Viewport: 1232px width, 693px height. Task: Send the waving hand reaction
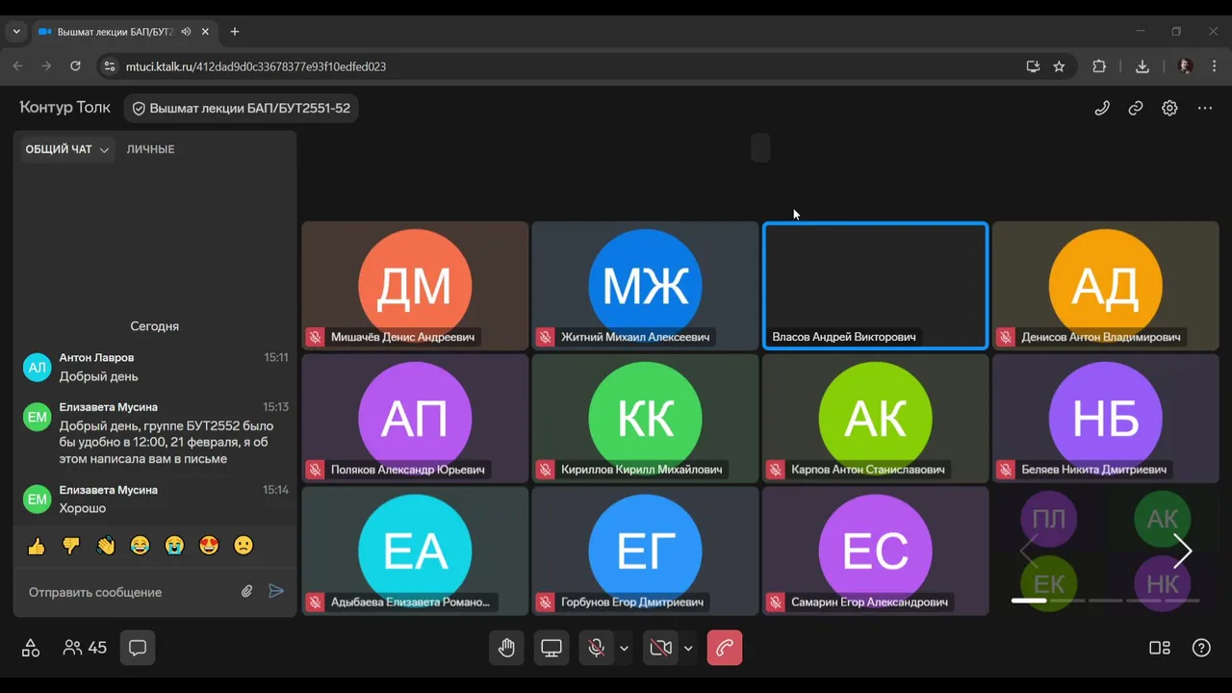click(x=106, y=546)
